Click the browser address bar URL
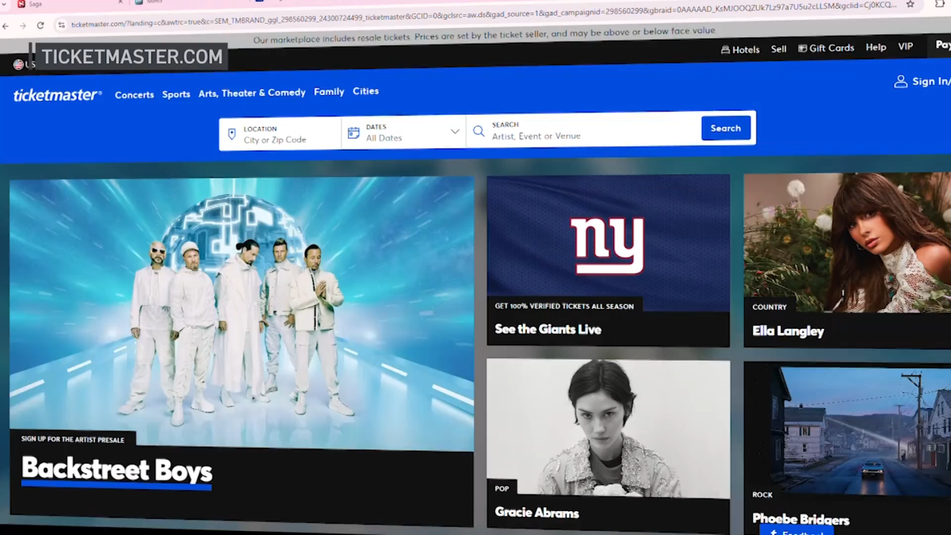Viewport: 951px width, 535px height. (483, 15)
